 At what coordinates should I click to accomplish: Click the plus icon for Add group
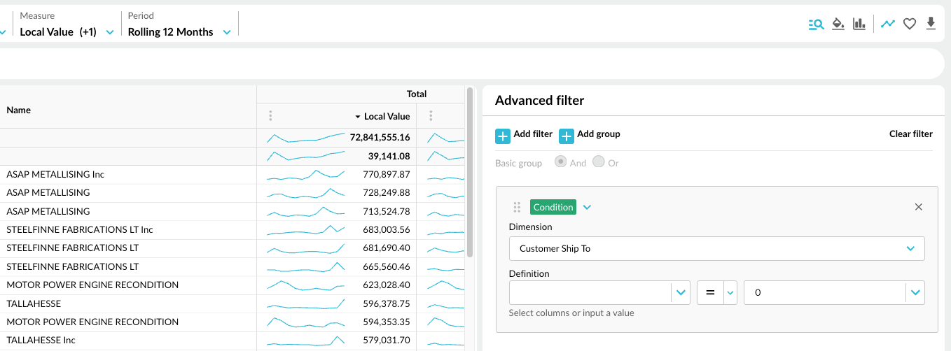tap(567, 136)
